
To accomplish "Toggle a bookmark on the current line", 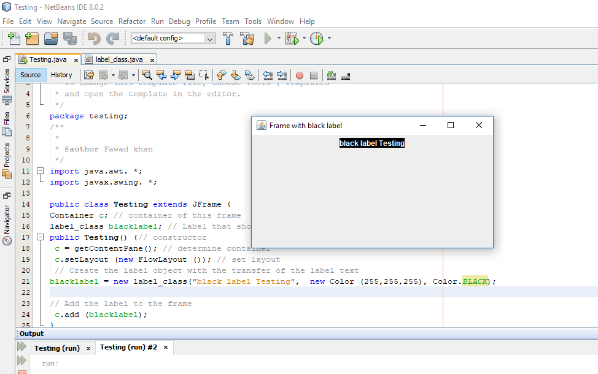I will (x=250, y=75).
